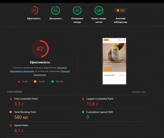Select the 'Оптим. пошук. систем' category label
164x138 pixels.
[x=99, y=20]
